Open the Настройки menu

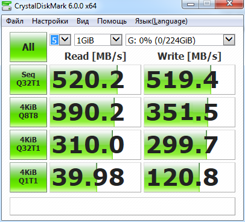(x=50, y=21)
